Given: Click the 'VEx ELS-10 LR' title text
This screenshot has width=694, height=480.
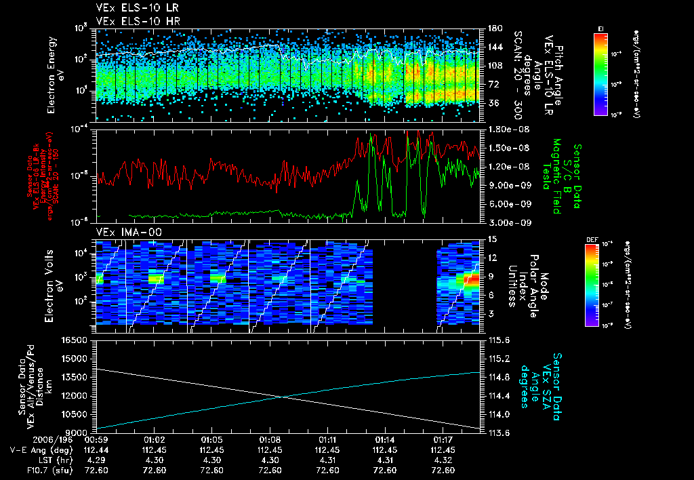Looking at the screenshot, I should 138,8.
